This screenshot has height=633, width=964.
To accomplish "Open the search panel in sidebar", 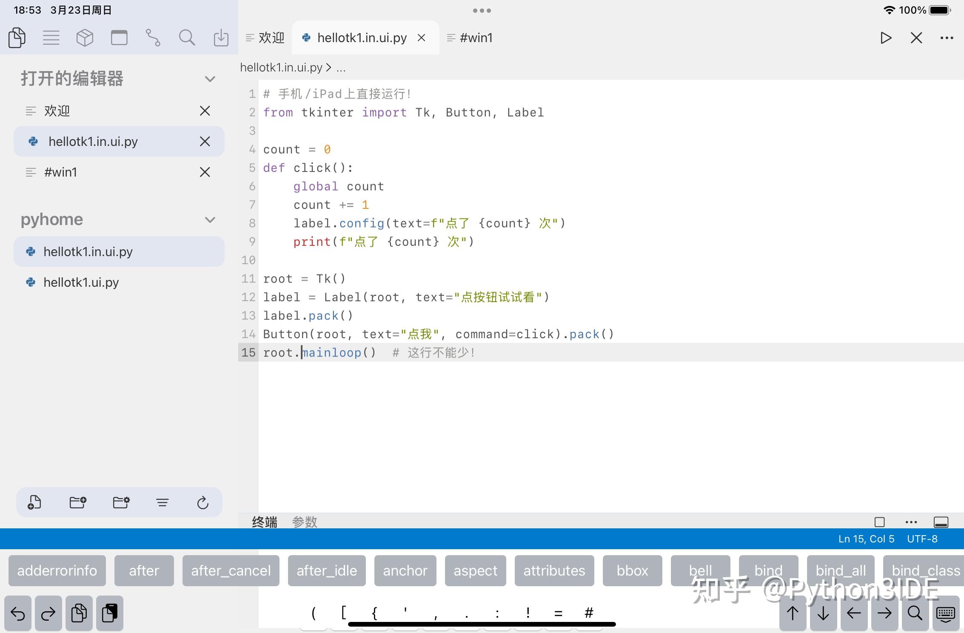I will [187, 37].
